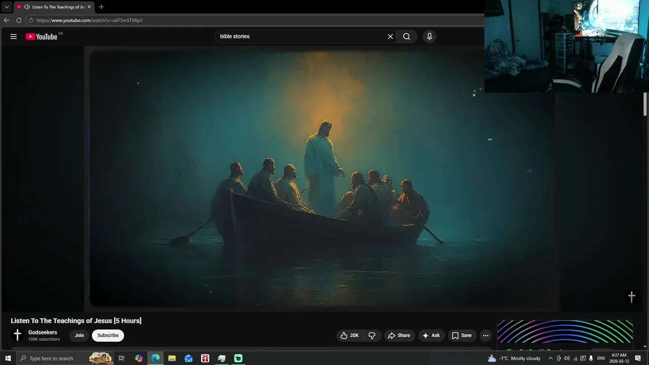Select the Listen To The Teachings tab

(x=54, y=7)
